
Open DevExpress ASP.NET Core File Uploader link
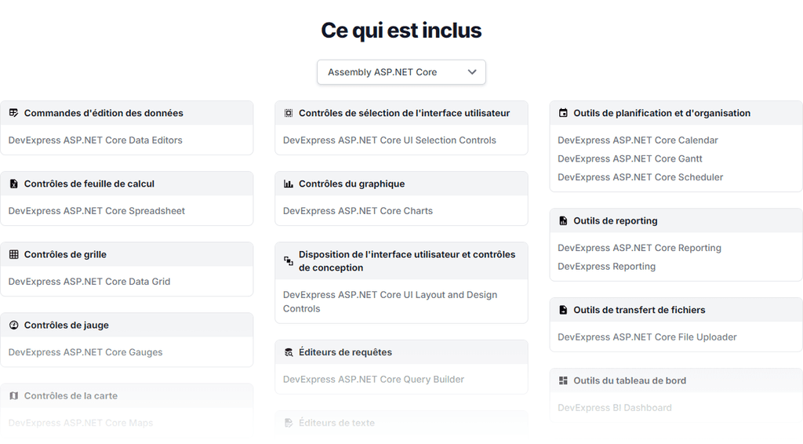click(x=647, y=337)
